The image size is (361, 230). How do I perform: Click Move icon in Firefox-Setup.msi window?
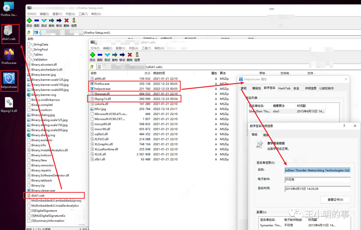tap(59, 20)
